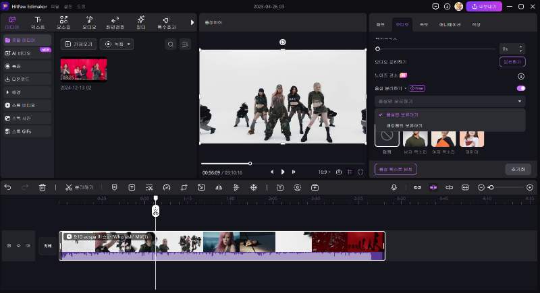Click the mirror flip icon in timeline toolbar
Image resolution: width=540 pixels, height=293 pixels.
(x=219, y=187)
